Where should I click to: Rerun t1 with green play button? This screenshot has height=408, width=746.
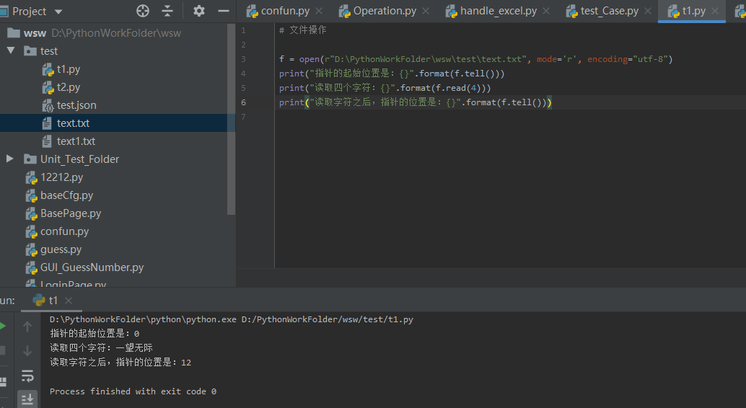tap(2, 327)
